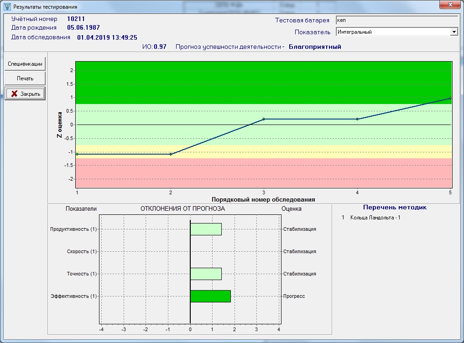Click the Перечень методик heading
The image size is (464, 343).
coord(395,208)
